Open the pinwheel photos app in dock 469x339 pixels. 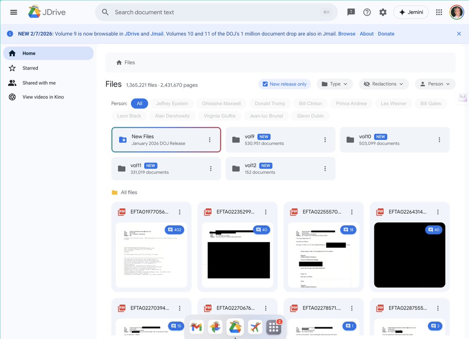point(215,327)
